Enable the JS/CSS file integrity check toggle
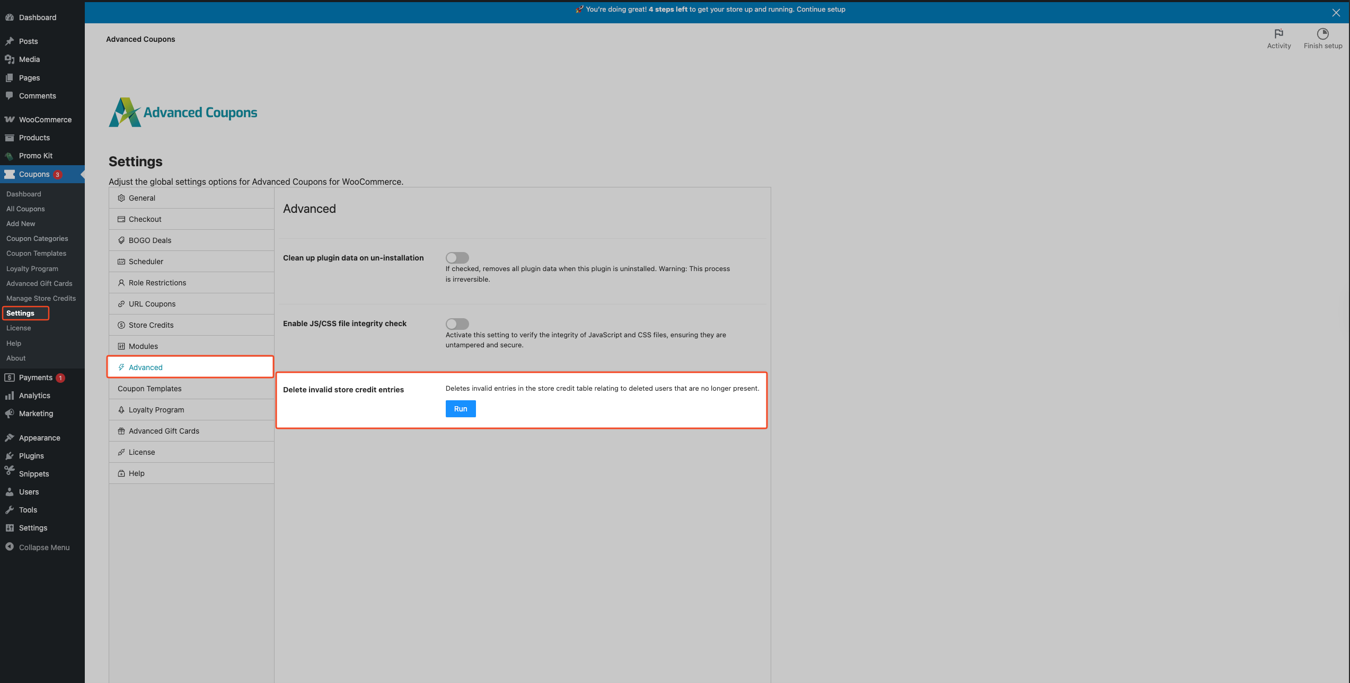This screenshot has width=1350, height=683. pyautogui.click(x=457, y=323)
